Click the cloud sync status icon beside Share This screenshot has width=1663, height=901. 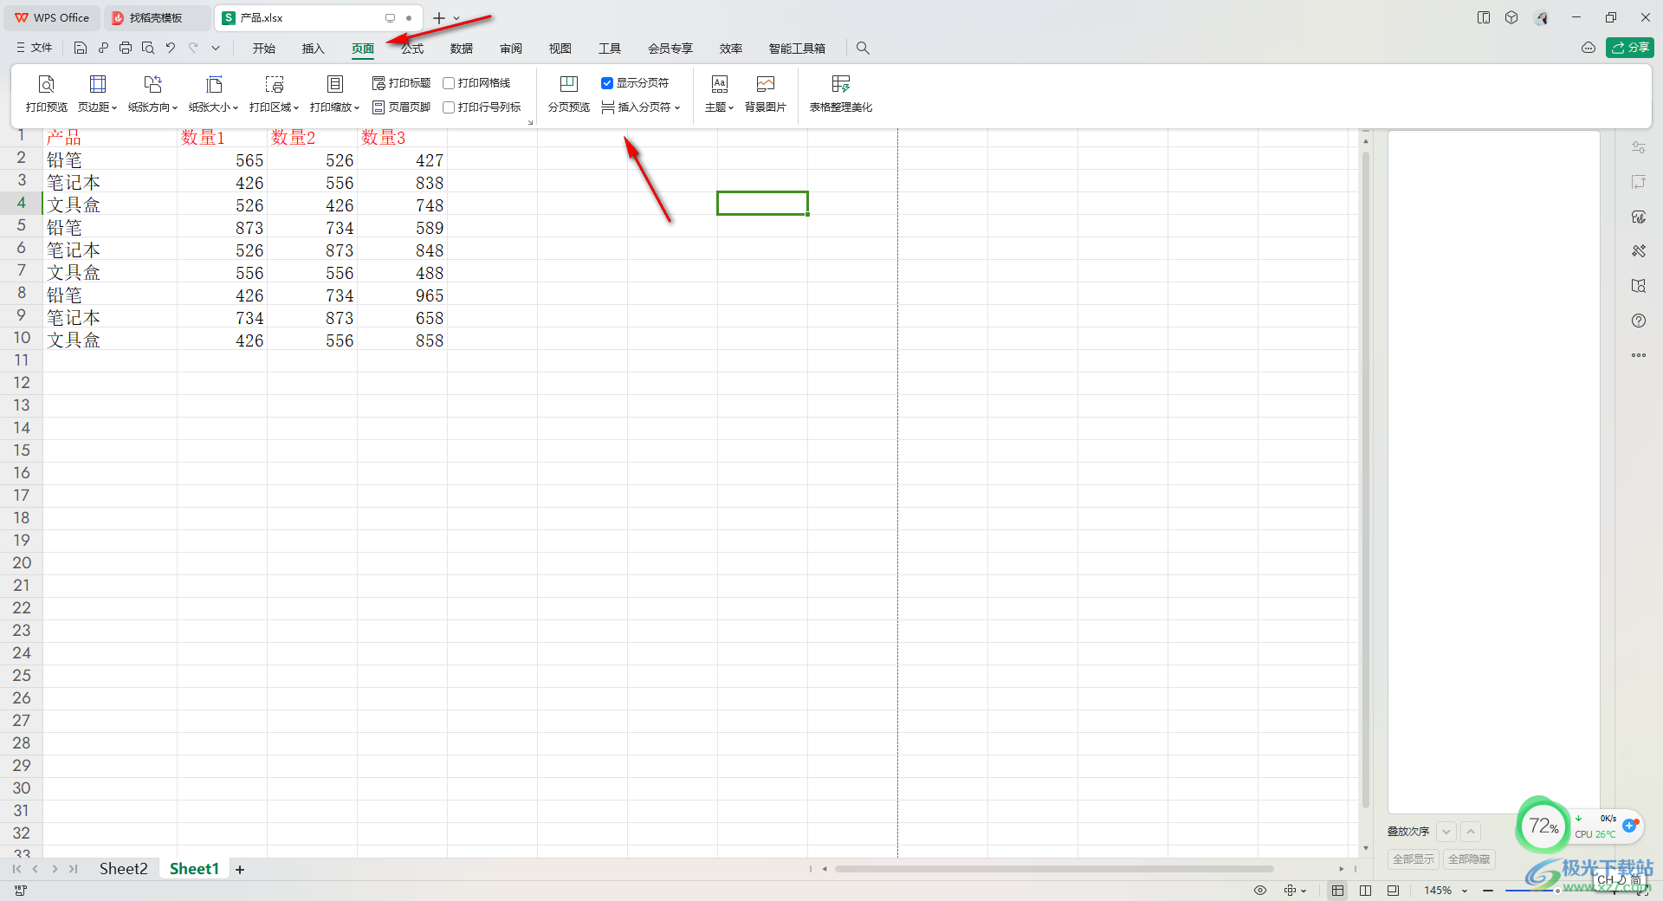point(1589,49)
